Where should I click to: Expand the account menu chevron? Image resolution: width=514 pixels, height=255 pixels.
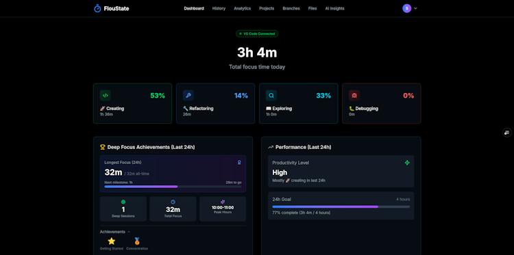[x=415, y=8]
